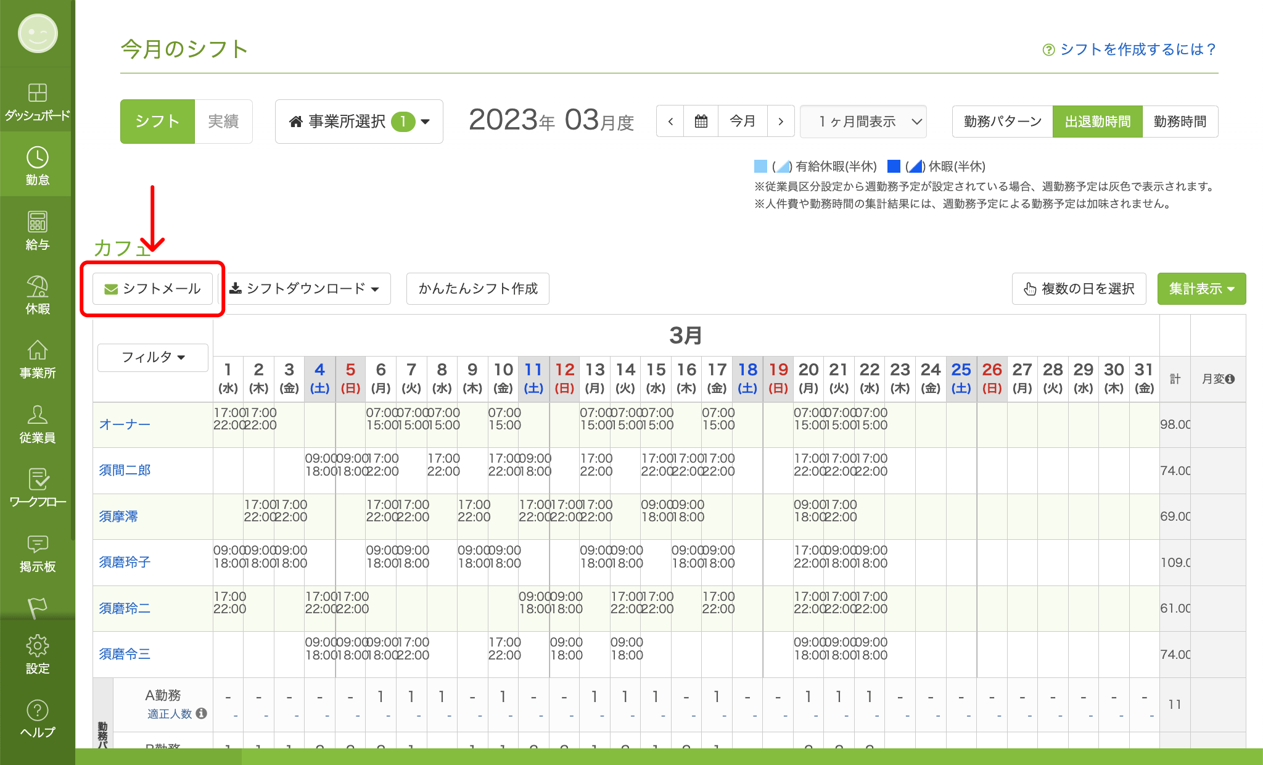Open the ワークフロー icon in sidebar
Screen dimensions: 1263x765
pyautogui.click(x=37, y=487)
